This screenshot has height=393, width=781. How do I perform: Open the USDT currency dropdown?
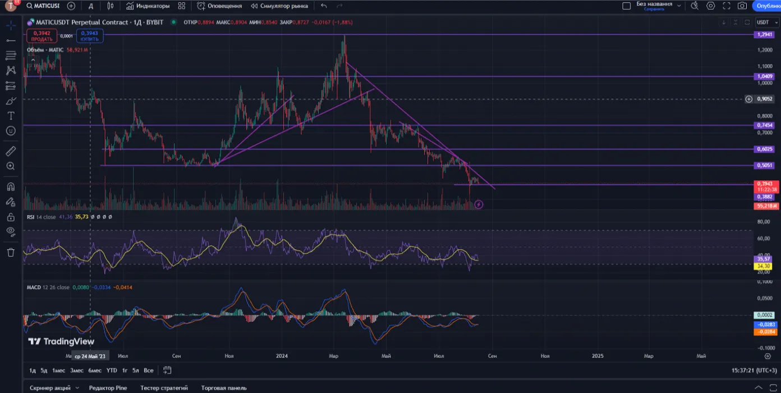click(765, 22)
